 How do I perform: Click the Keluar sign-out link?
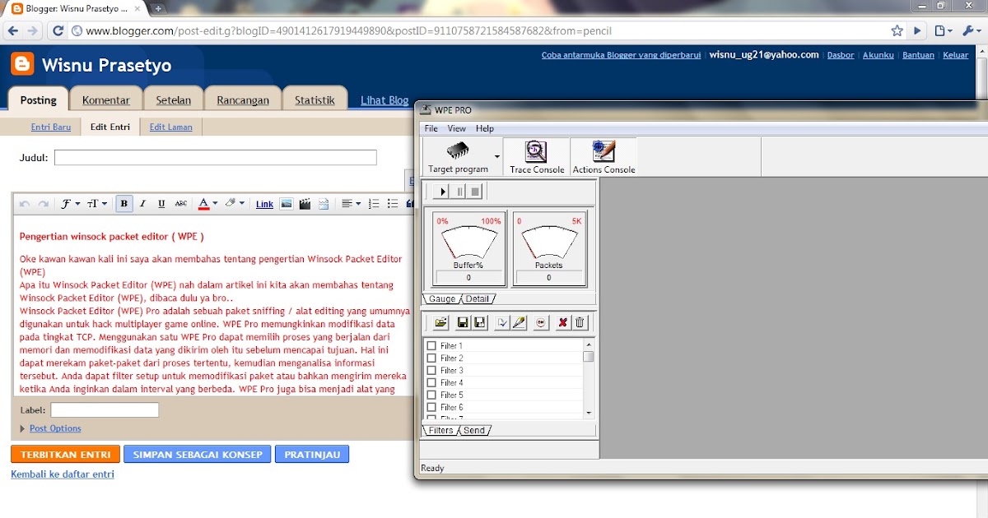(x=955, y=55)
